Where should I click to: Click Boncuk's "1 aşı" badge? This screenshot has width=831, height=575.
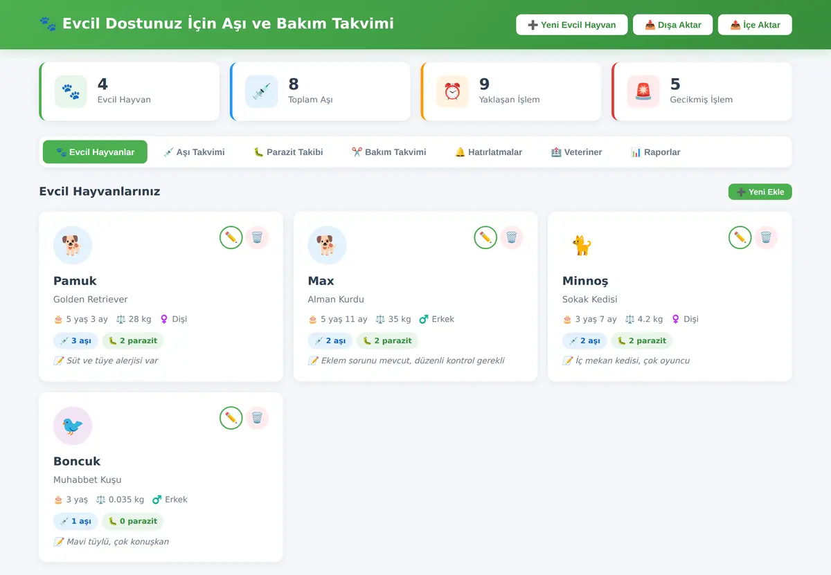[x=75, y=522]
